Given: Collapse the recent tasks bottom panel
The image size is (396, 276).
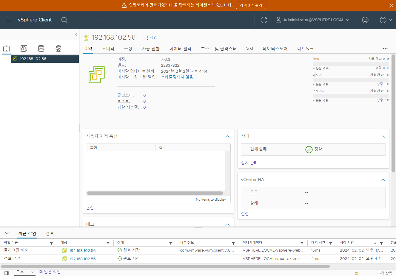Looking at the screenshot, I should 7,233.
